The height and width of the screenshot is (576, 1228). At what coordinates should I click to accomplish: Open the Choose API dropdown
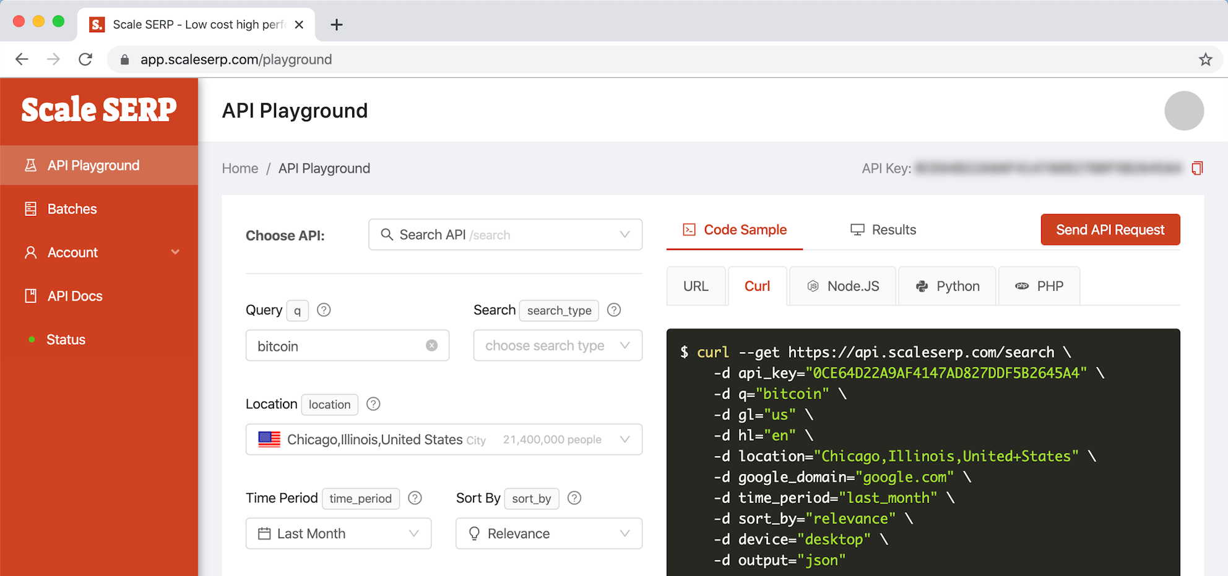point(505,235)
